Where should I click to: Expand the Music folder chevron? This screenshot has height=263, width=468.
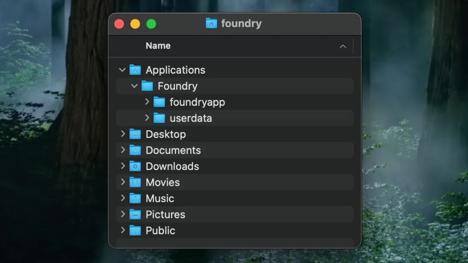123,198
